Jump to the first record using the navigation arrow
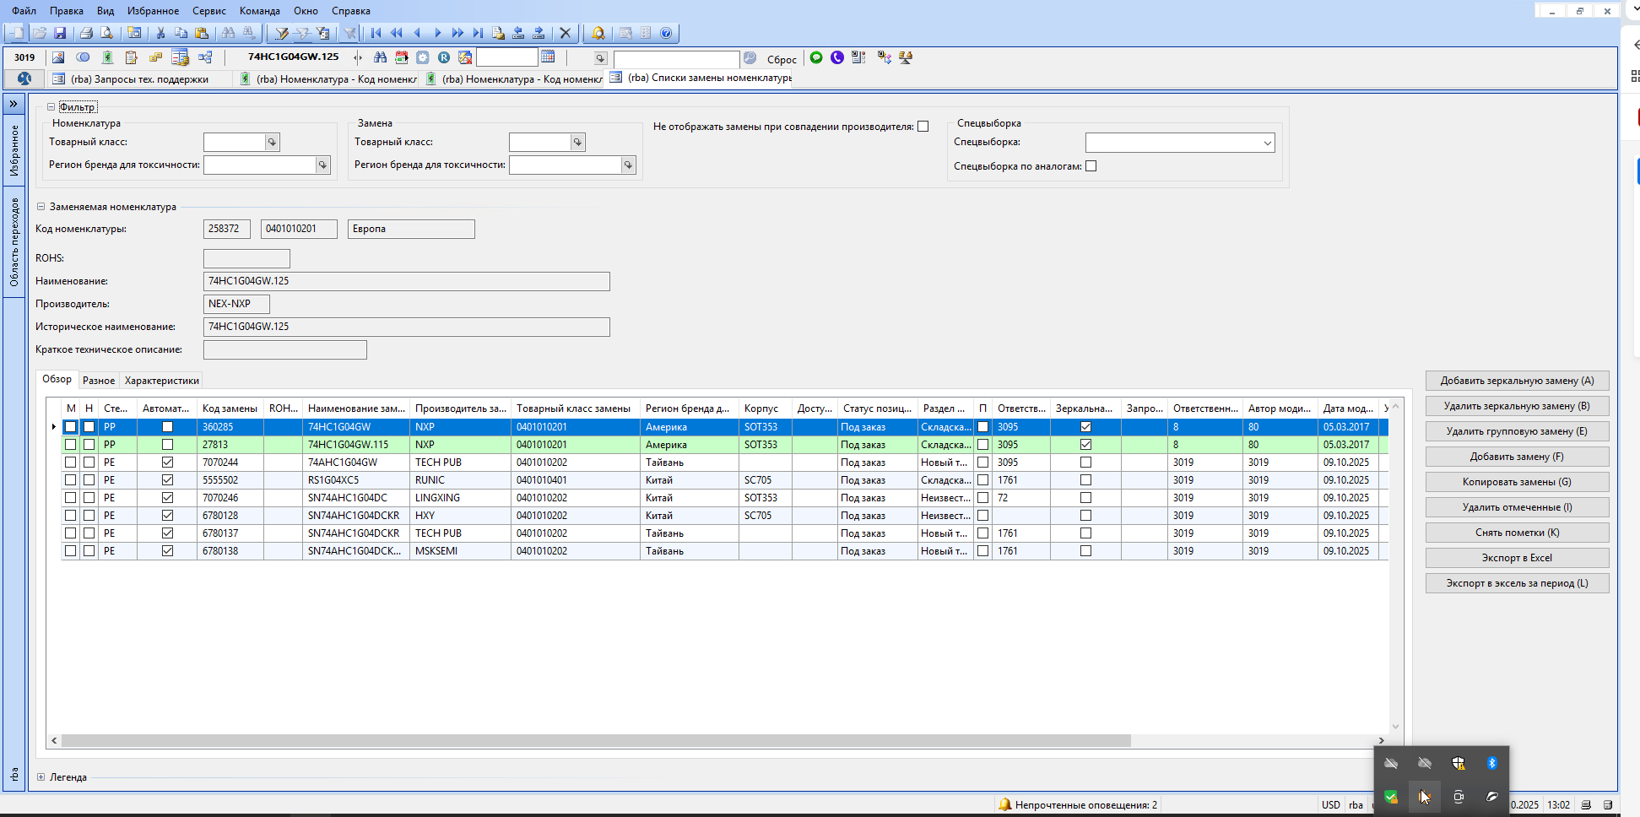1640x817 pixels. (376, 33)
